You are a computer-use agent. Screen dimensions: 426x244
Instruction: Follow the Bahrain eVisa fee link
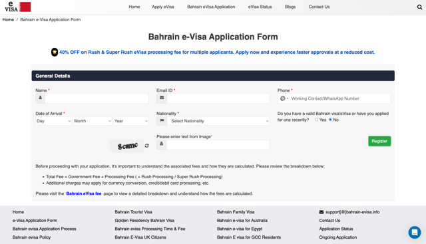pyautogui.click(x=84, y=193)
